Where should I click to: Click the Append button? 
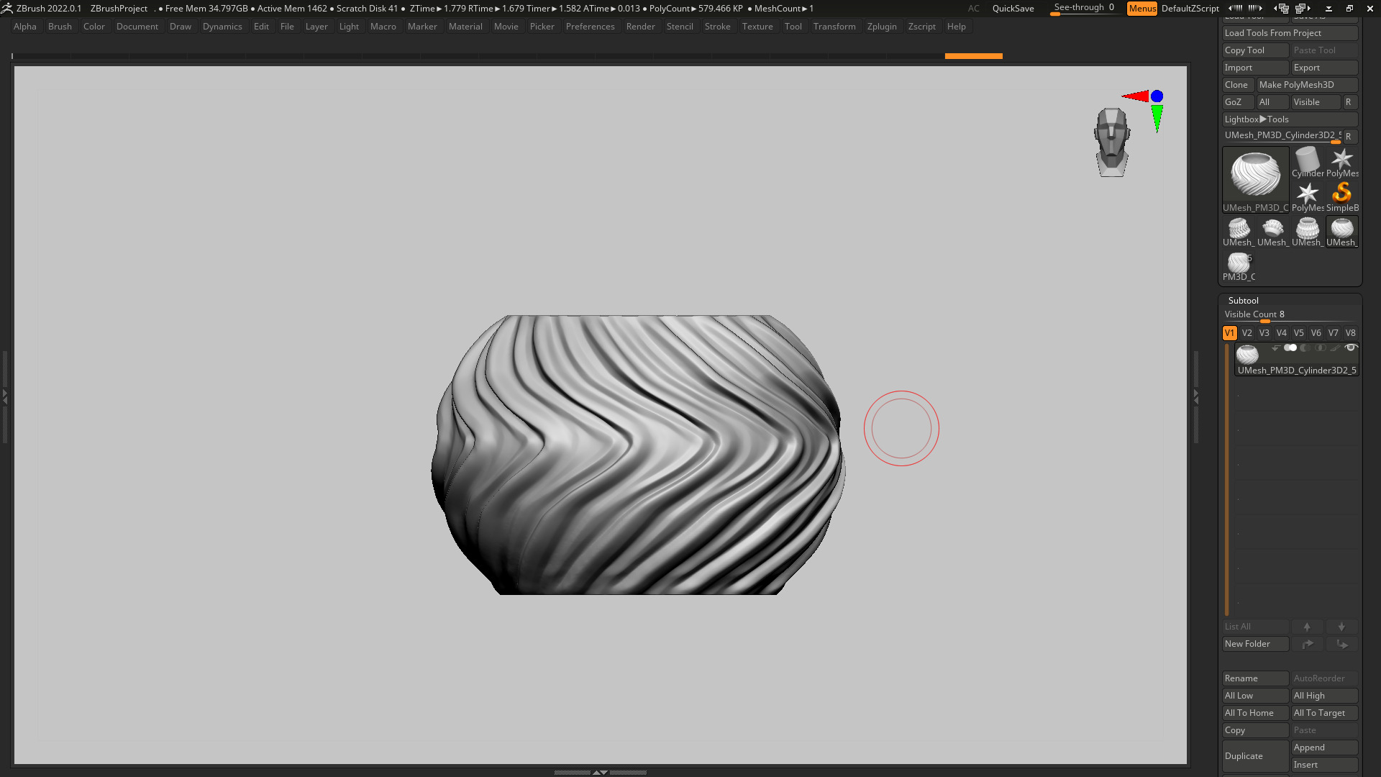1324,748
